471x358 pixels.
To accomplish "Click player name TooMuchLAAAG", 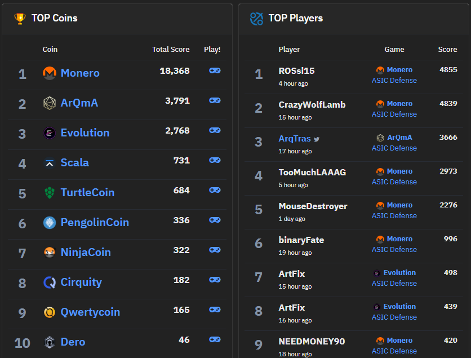I will pos(312,173).
